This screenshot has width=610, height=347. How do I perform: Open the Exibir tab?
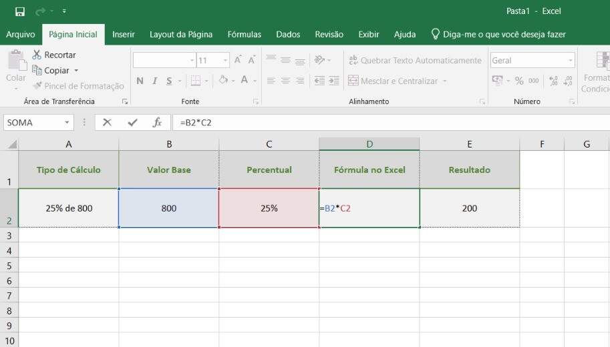click(x=368, y=35)
